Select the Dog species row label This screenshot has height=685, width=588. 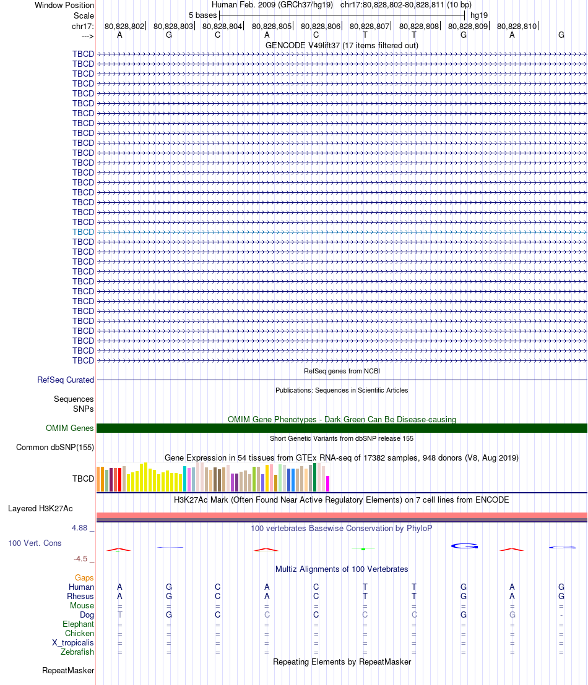click(x=87, y=615)
